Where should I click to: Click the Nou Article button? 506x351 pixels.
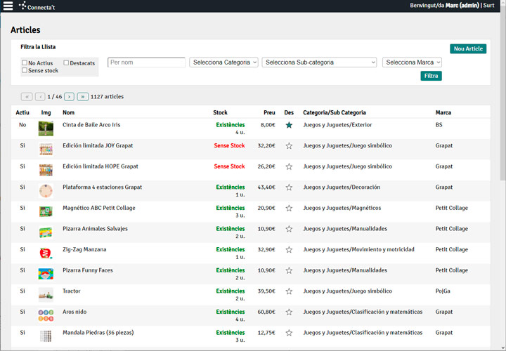click(x=468, y=48)
